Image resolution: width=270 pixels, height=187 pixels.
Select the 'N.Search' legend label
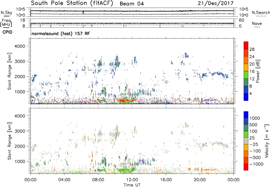pos(261,12)
